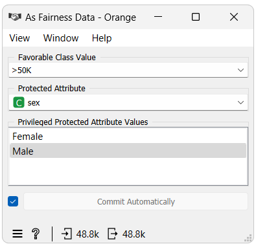The width and height of the screenshot is (256, 244).
Task: Toggle the Commit Automatically checkbox
Action: (x=13, y=201)
